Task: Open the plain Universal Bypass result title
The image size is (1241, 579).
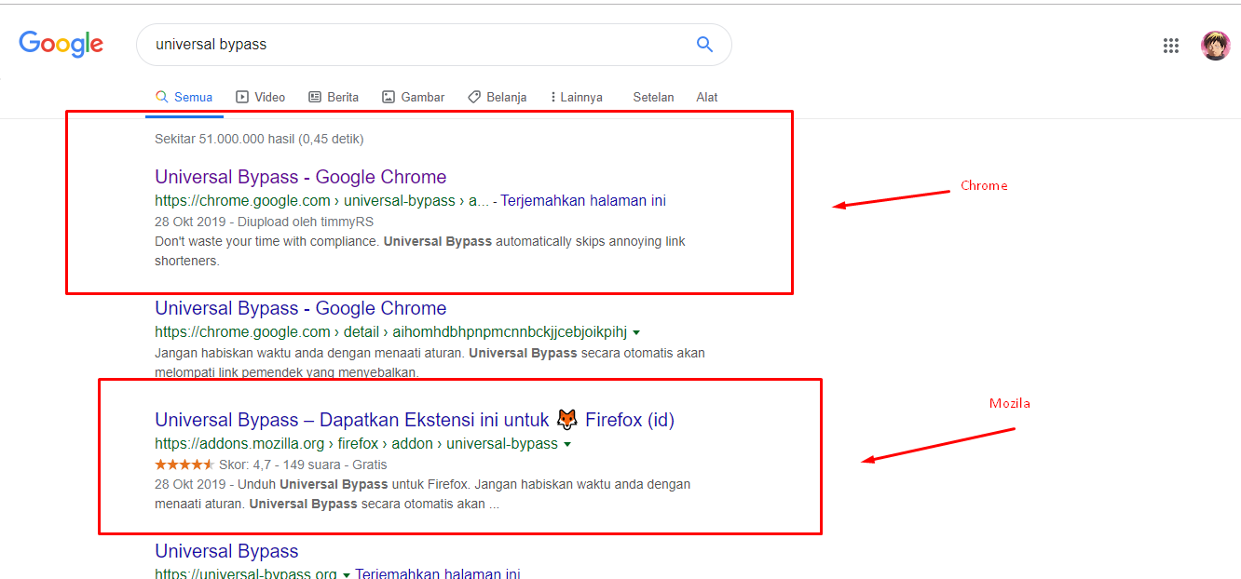Action: tap(226, 551)
